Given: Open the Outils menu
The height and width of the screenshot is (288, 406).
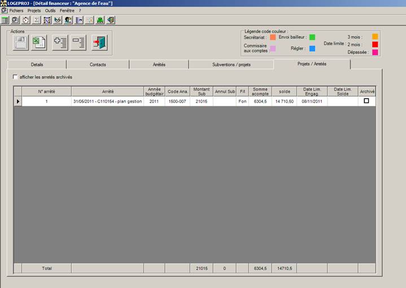Looking at the screenshot, I should pos(51,11).
